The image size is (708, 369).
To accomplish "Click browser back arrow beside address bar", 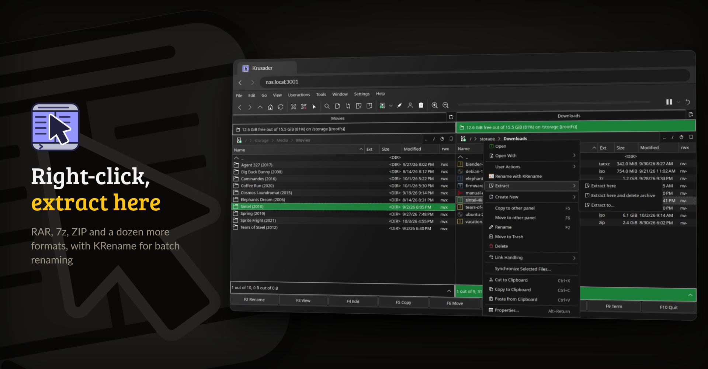I will 240,83.
